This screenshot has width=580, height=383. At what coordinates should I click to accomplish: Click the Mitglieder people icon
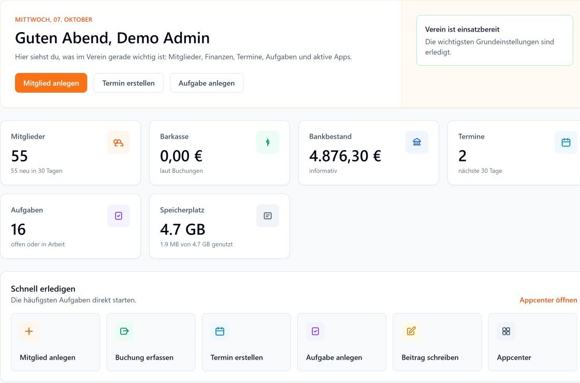click(x=119, y=142)
